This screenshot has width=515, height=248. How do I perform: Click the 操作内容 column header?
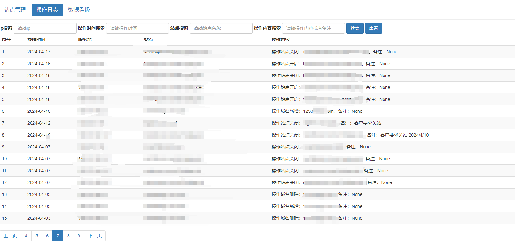281,40
